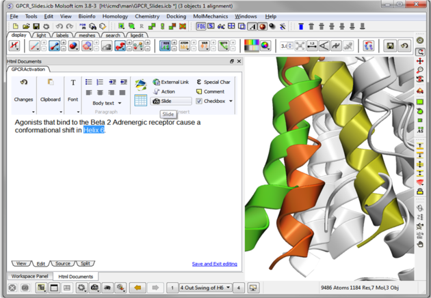This screenshot has height=298, width=431.
Task: Insert table using grid icon
Action: (x=140, y=100)
